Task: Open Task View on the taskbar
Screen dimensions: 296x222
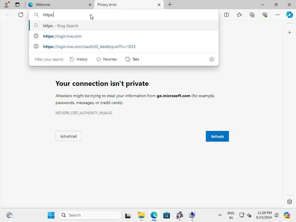Action: pyautogui.click(x=128, y=215)
